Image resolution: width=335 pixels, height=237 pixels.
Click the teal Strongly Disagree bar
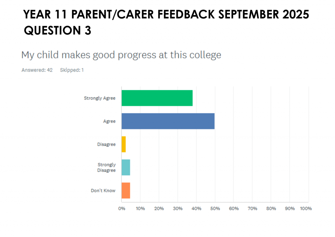pyautogui.click(x=126, y=167)
